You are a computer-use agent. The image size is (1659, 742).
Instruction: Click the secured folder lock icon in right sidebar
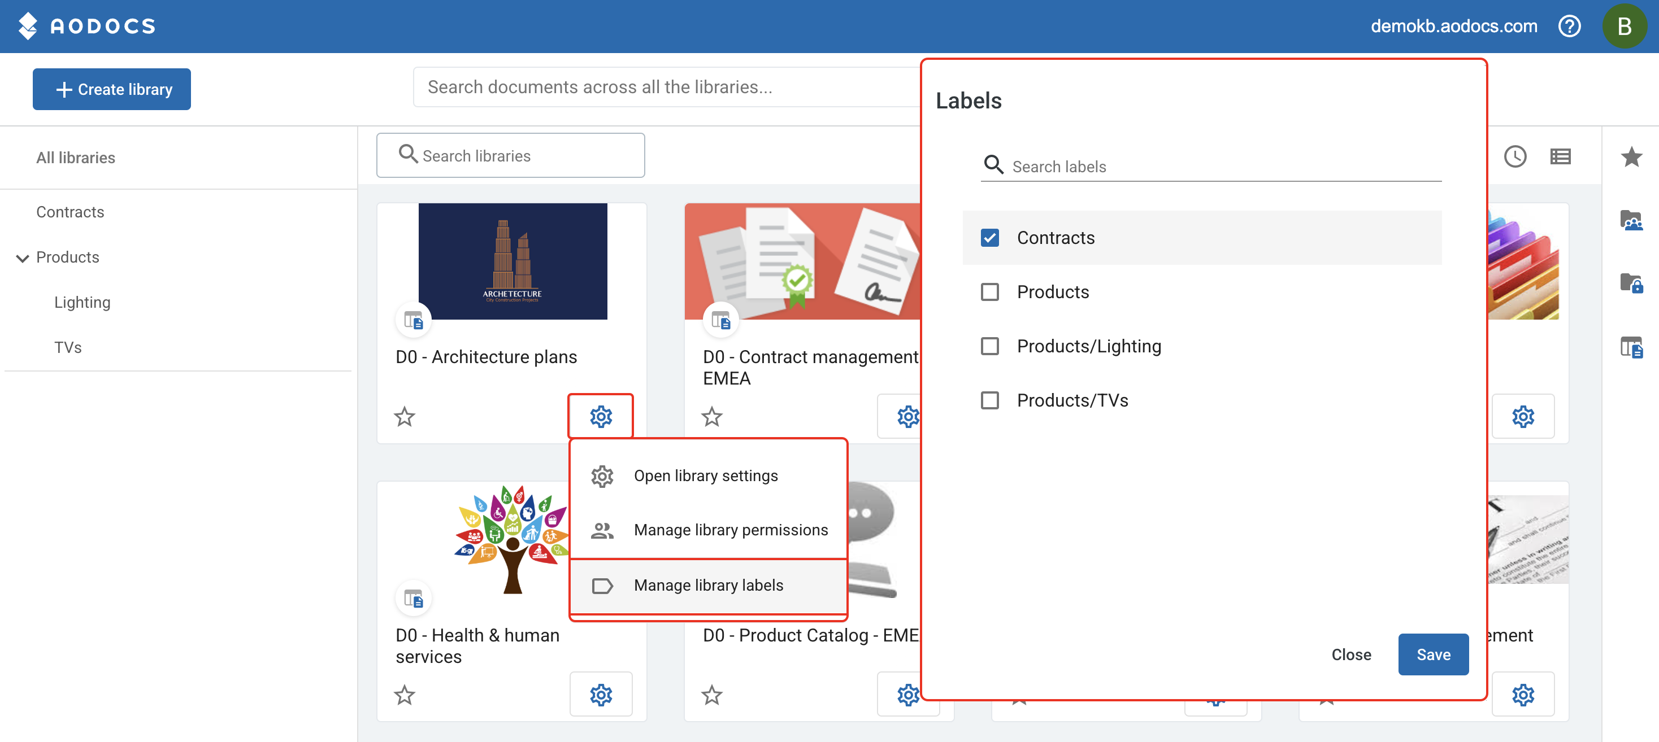point(1631,282)
